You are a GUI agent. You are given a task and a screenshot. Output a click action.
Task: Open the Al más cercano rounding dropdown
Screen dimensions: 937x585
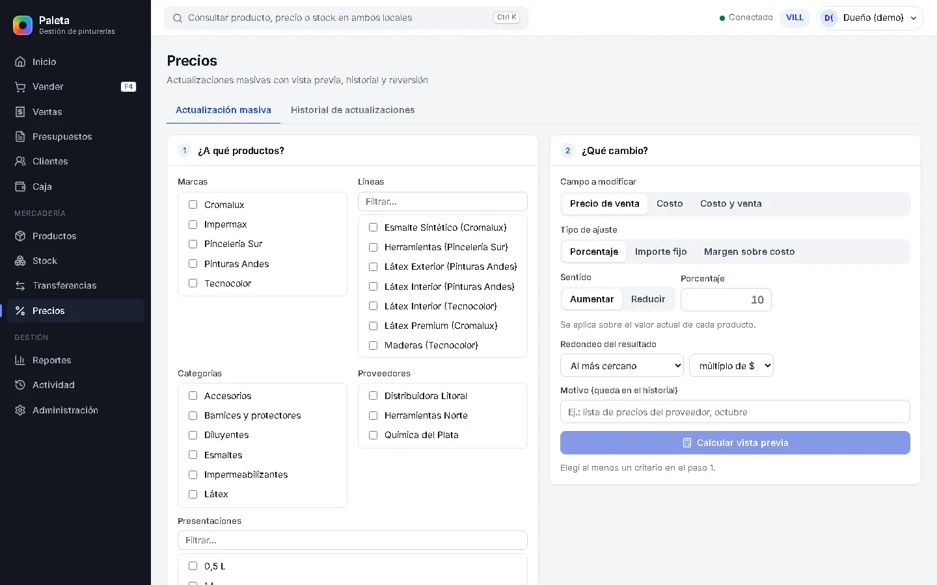point(622,365)
